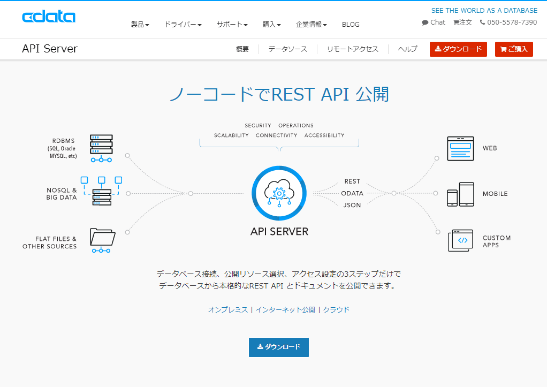The height and width of the screenshot is (387, 547).
Task: Open the 製品 dropdown menu
Action: (140, 25)
